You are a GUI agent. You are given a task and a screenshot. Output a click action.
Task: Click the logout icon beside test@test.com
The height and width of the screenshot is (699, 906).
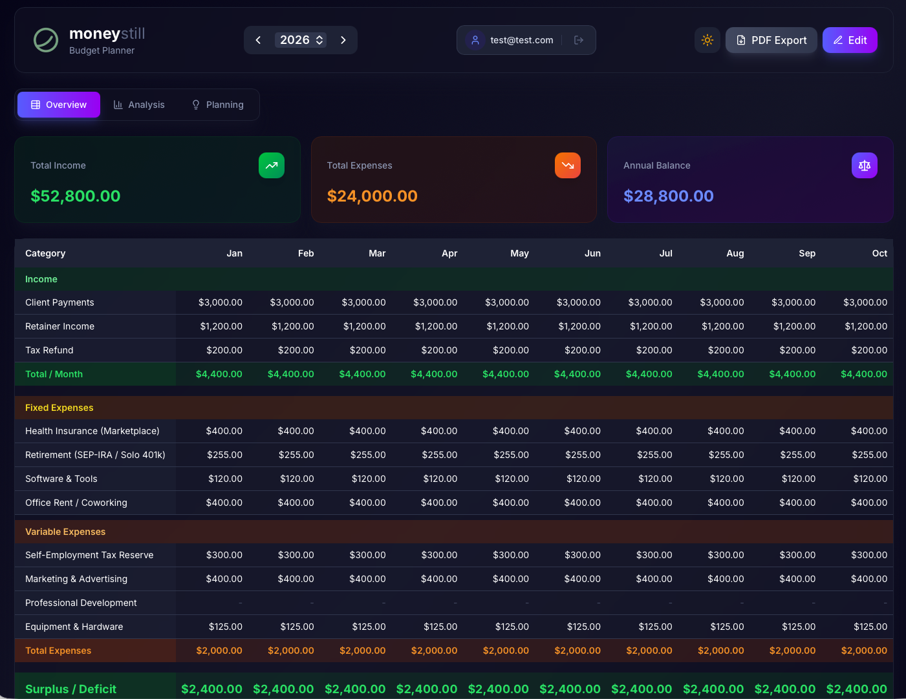point(578,39)
